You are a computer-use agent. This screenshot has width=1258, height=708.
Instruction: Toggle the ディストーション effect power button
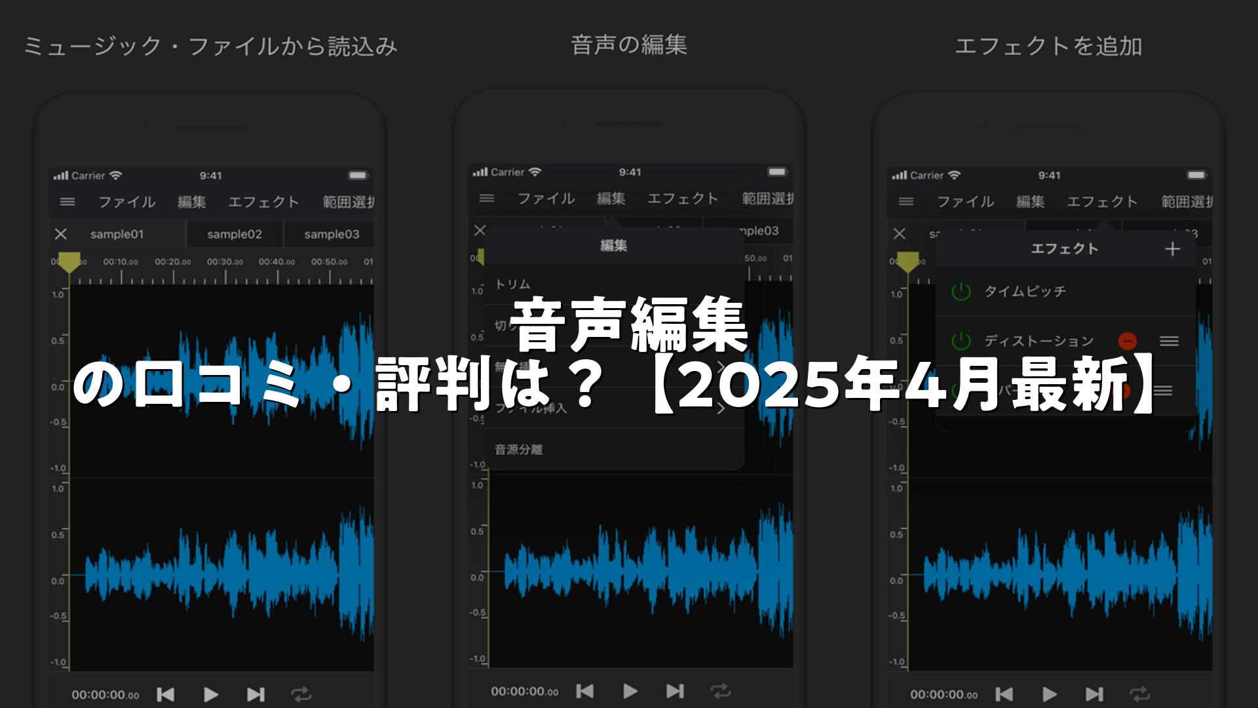coord(961,341)
